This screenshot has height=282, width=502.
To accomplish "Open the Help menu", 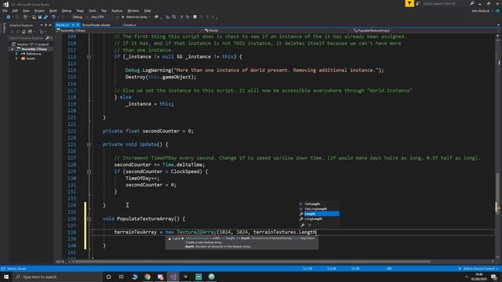I will coord(147,10).
